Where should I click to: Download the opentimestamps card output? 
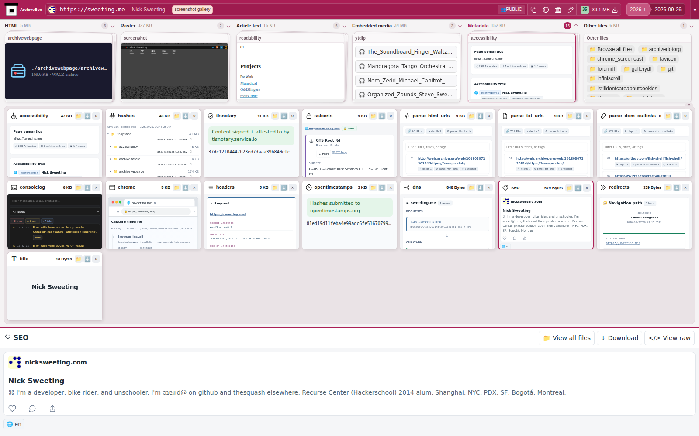pos(382,187)
